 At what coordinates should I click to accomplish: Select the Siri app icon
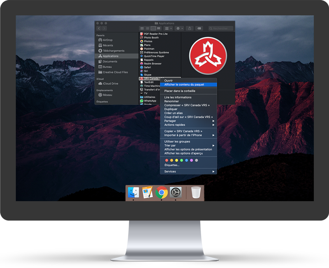(141, 71)
